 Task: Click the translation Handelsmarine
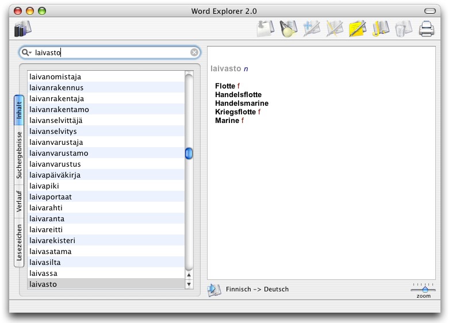coord(242,103)
